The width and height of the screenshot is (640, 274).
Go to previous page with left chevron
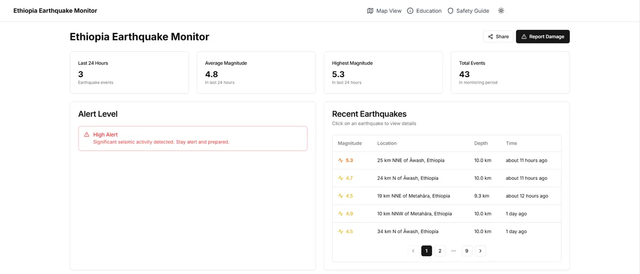(x=413, y=251)
